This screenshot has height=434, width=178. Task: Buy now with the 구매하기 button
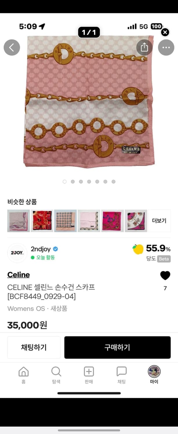click(117, 347)
